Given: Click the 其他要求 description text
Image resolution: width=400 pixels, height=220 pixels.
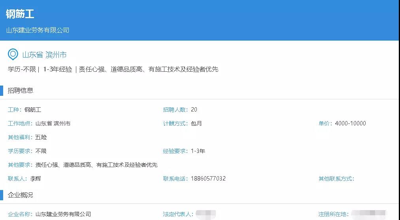Looking at the screenshot, I should (96, 165).
